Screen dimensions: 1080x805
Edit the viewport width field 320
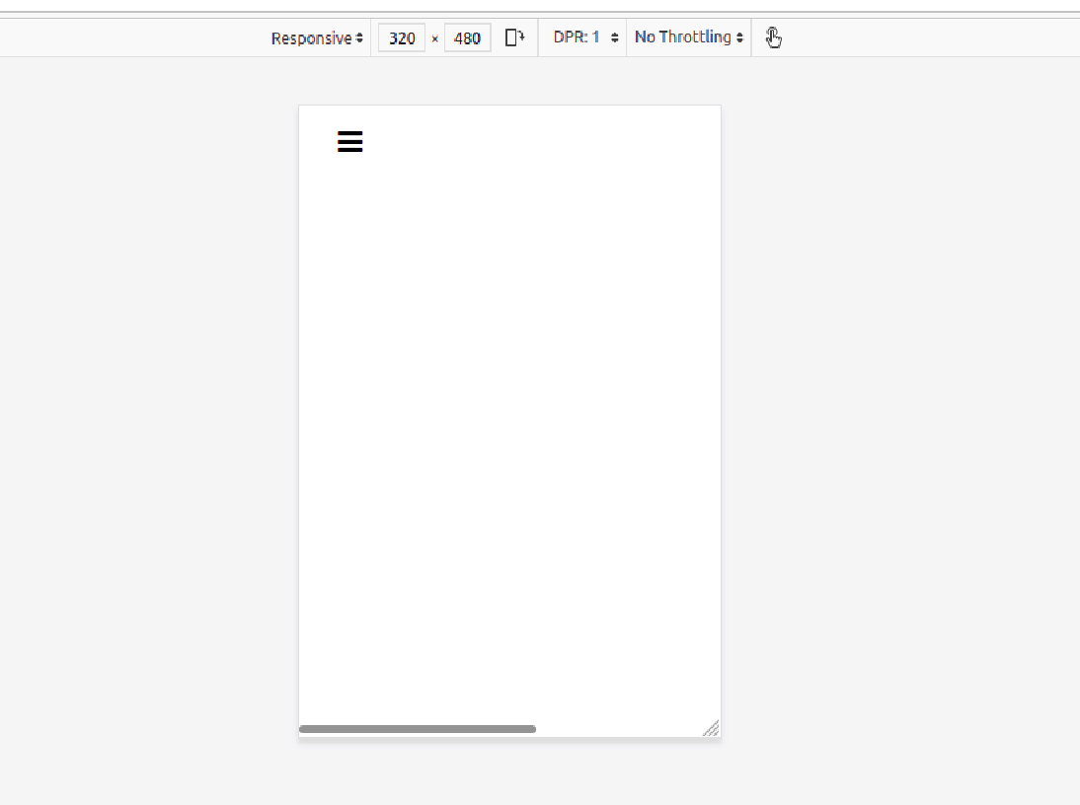[x=402, y=37]
